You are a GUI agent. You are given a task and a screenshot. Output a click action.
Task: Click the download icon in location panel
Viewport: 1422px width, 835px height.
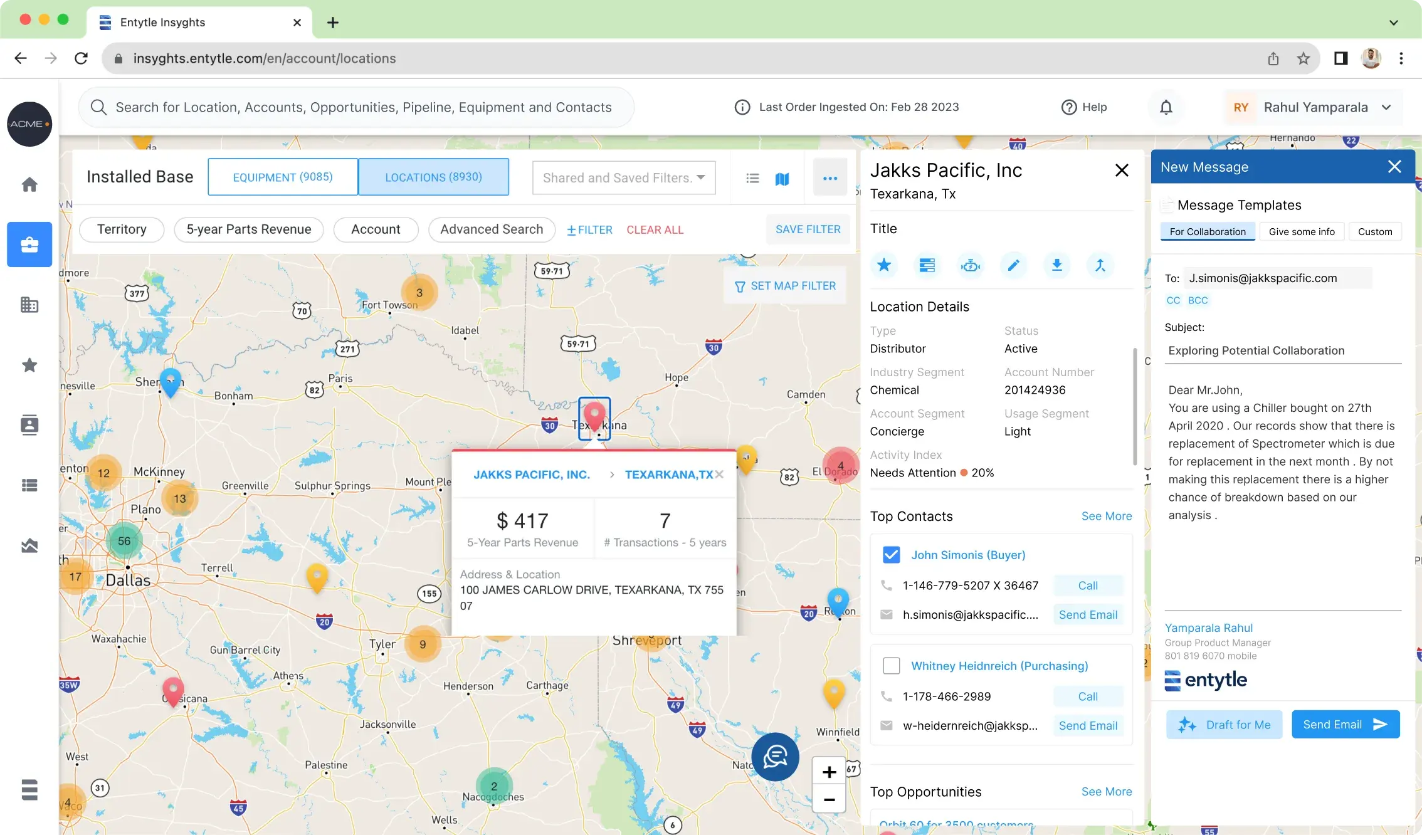1057,265
